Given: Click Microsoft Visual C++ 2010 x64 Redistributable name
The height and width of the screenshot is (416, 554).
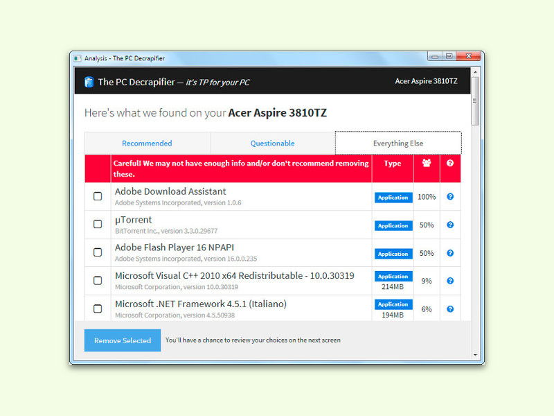Looking at the screenshot, I should click(x=235, y=275).
